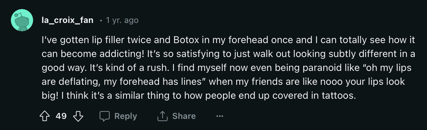Click the '1 yr. ago' timestamp
427x130 pixels.
pyautogui.click(x=122, y=21)
